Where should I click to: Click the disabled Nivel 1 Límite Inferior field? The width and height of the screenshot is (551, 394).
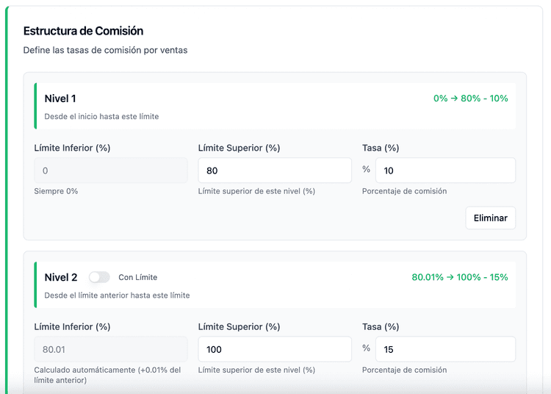click(111, 171)
